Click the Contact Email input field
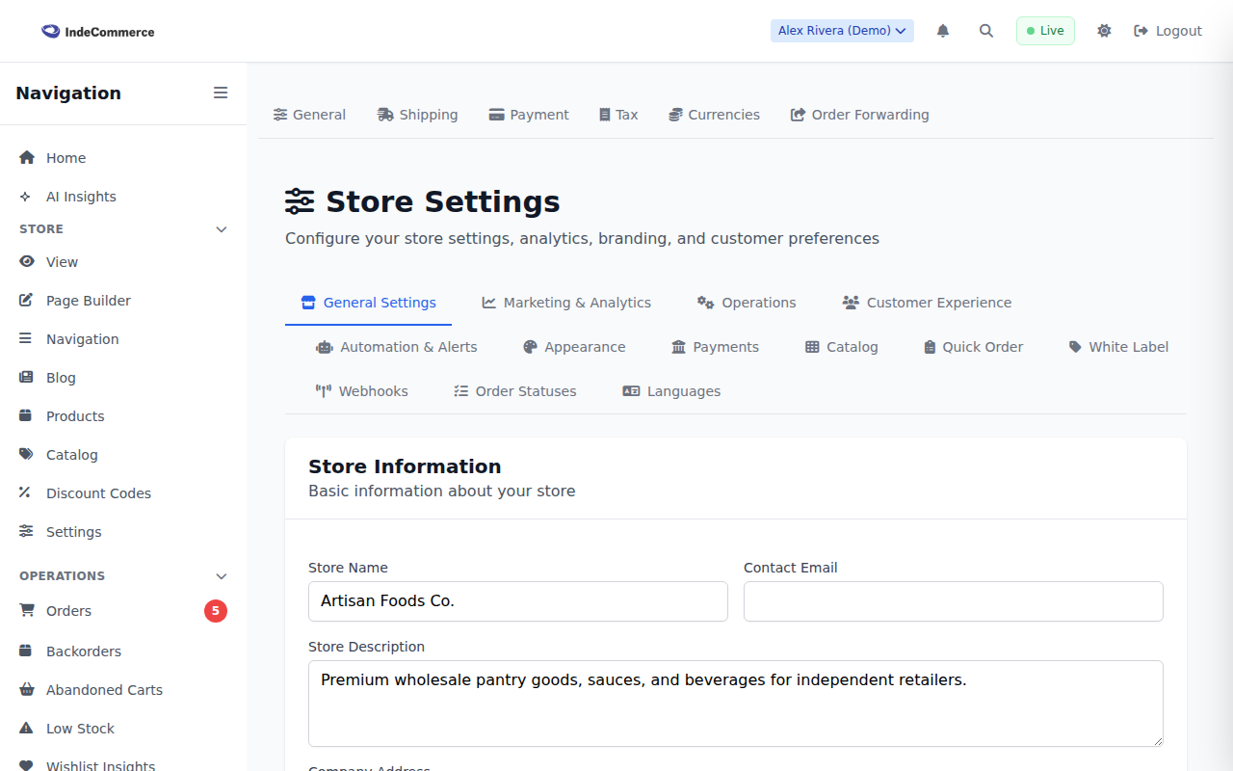The height and width of the screenshot is (771, 1233). coord(954,601)
